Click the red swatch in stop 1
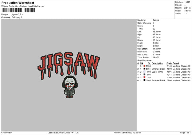The image size is (192, 135). pyautogui.click(x=144, y=66)
